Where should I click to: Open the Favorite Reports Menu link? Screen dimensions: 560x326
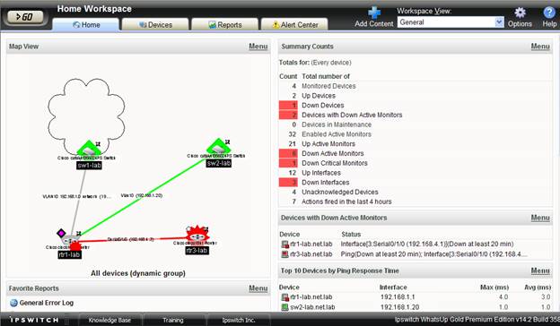point(258,288)
